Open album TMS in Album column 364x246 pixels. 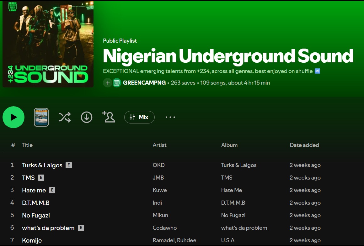[x=227, y=178]
